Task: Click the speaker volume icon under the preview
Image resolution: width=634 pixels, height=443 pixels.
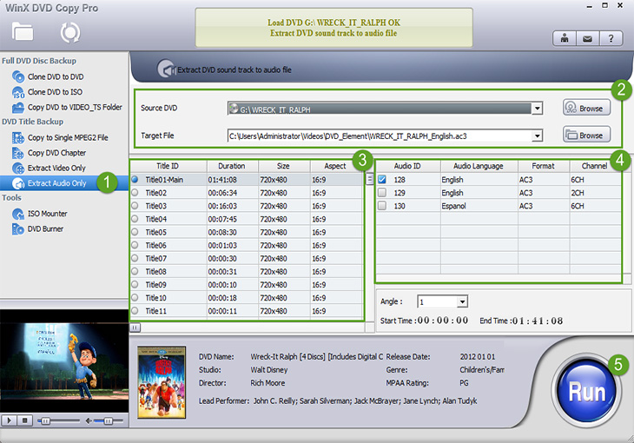Action: [89, 421]
